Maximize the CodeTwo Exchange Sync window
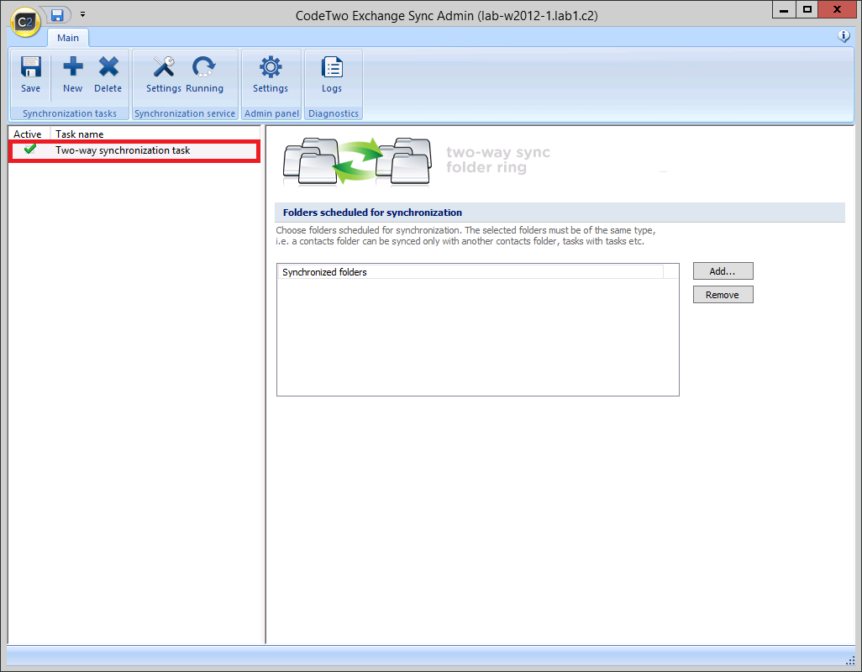 [807, 9]
